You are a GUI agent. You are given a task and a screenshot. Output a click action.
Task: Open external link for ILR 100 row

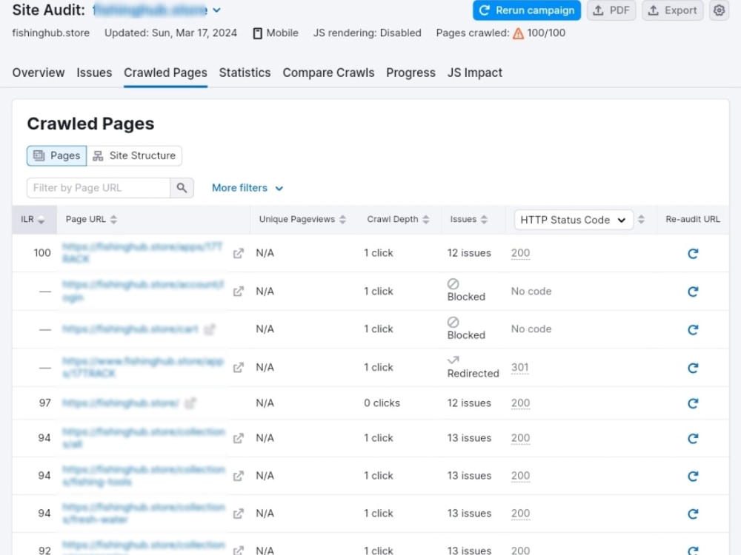[x=239, y=253]
